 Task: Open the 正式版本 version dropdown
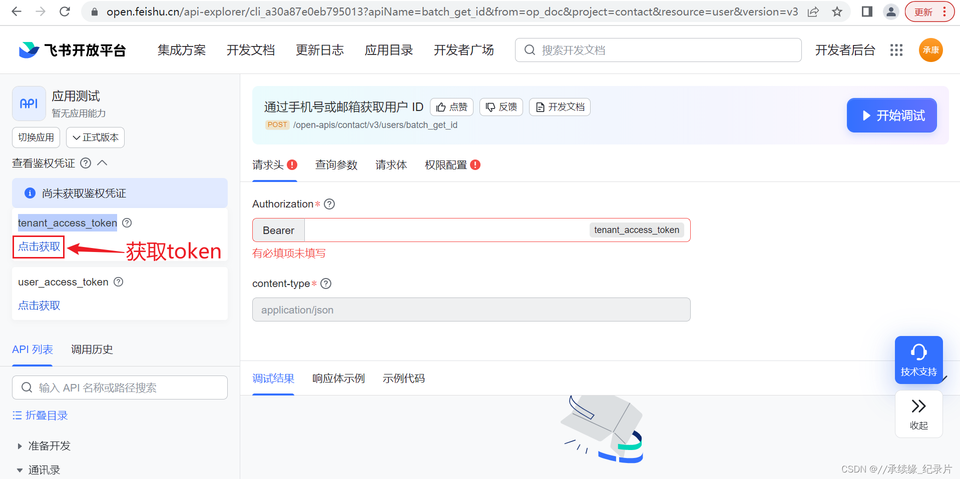click(x=96, y=137)
